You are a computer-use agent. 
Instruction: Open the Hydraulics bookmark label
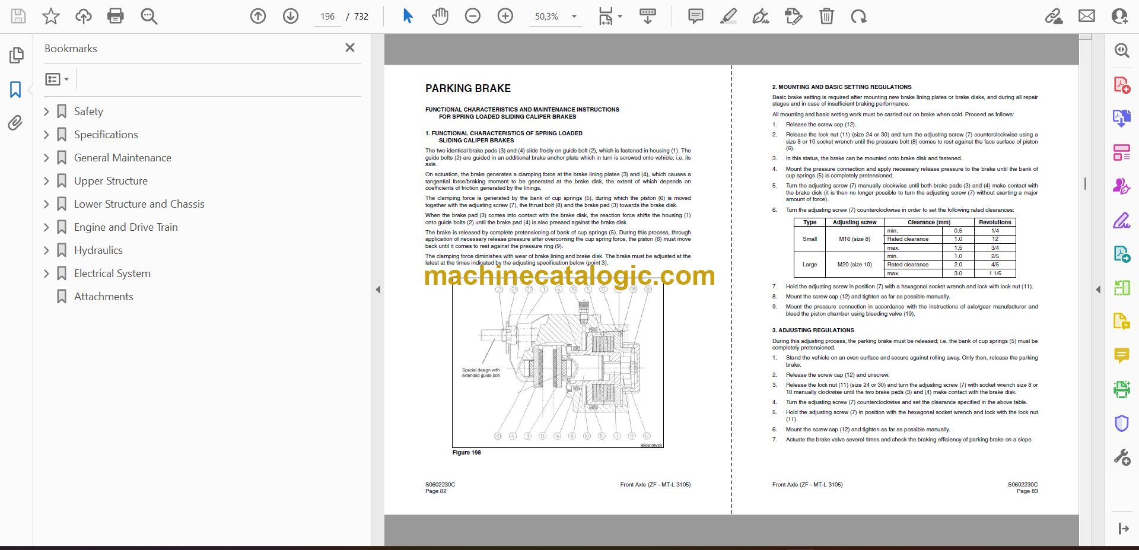(98, 250)
